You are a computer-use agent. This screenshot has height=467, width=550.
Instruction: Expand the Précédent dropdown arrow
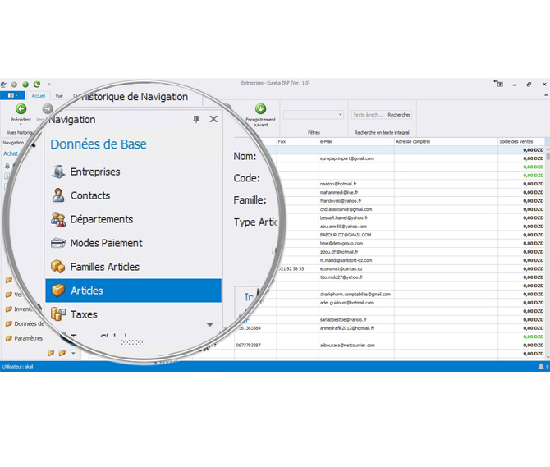[x=21, y=125]
